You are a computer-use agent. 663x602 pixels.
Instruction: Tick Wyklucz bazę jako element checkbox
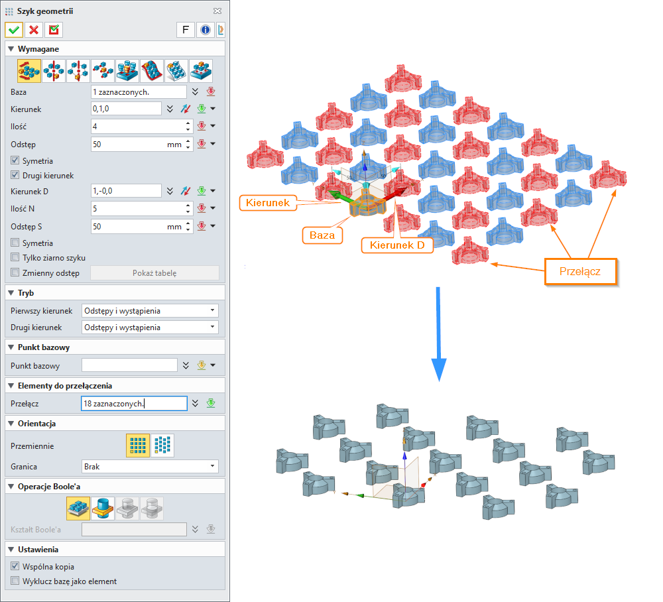(x=15, y=581)
